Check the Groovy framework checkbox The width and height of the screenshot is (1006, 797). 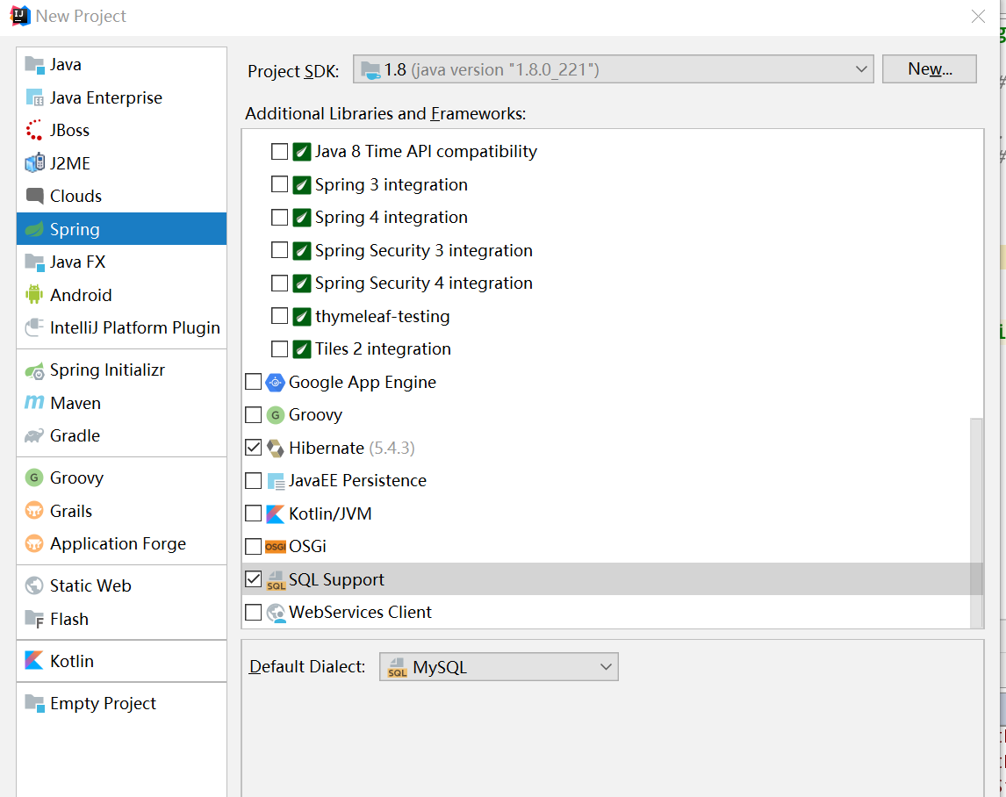(x=254, y=414)
